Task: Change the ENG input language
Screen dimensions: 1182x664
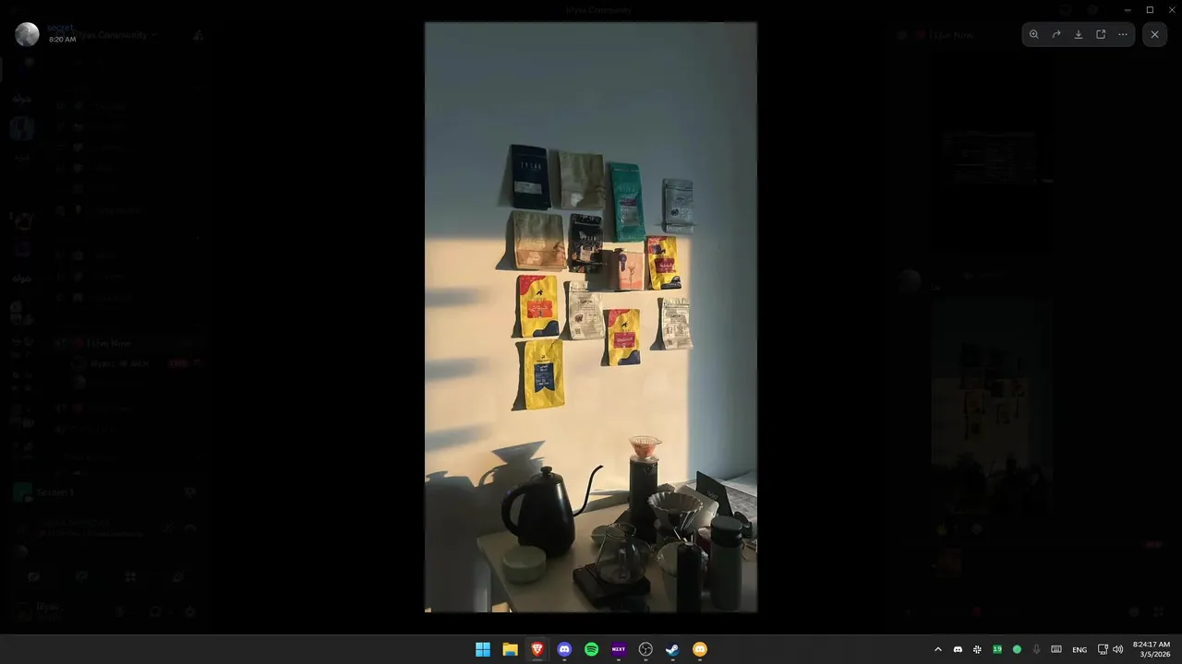Action: click(x=1079, y=649)
